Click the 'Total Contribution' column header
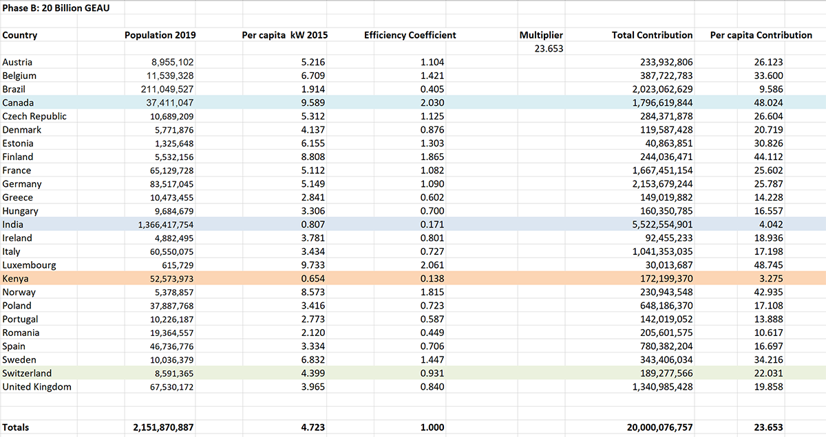Screen dimensions: 826x437 point(652,35)
